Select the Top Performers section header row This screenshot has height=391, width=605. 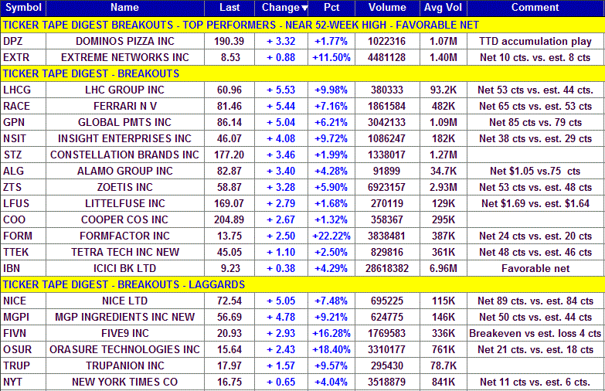[303, 25]
